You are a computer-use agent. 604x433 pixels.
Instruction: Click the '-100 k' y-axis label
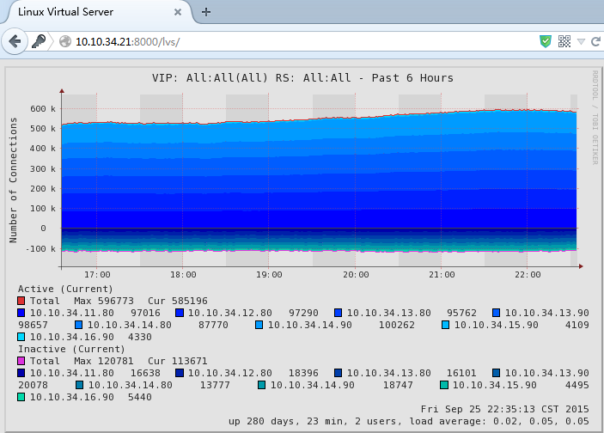[40, 249]
